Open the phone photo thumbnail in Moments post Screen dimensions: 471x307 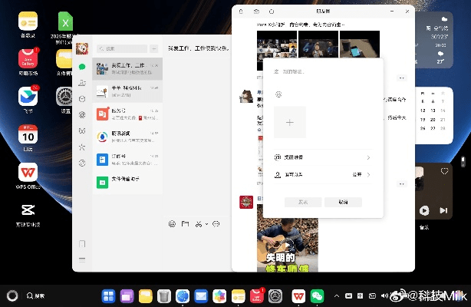pos(360,45)
